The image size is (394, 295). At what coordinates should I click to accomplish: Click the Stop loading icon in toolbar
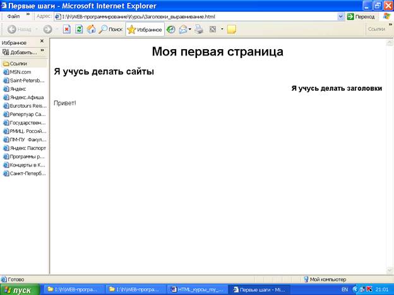(66, 29)
